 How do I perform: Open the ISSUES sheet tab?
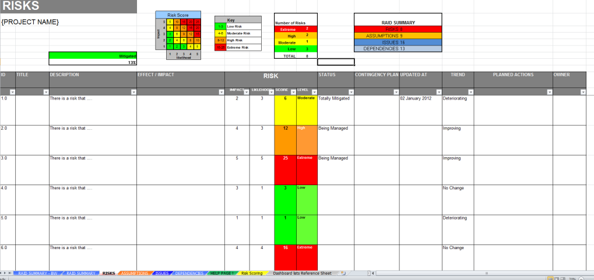point(162,273)
